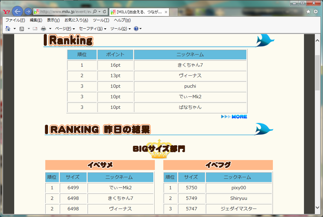Image resolution: width=323 pixels, height=217 pixels.
Task: Click the Home icon in command bar
Action: (x=8, y=29)
